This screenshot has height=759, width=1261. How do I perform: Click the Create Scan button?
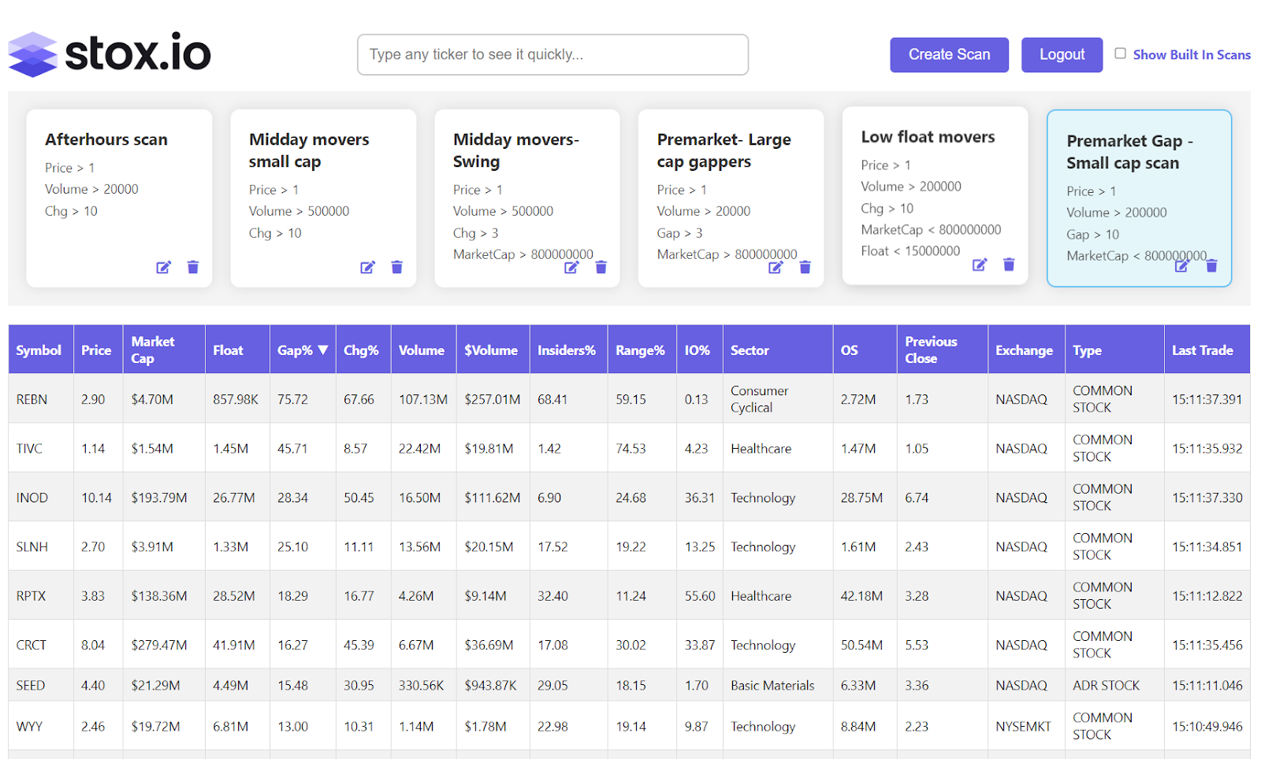tap(949, 54)
